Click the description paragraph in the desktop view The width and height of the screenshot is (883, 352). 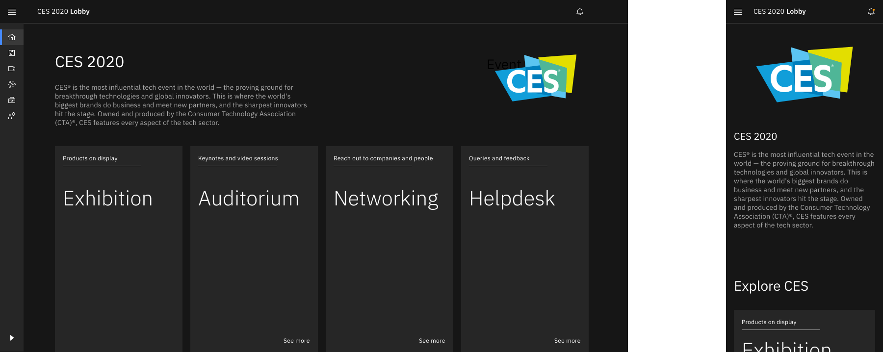click(x=181, y=105)
